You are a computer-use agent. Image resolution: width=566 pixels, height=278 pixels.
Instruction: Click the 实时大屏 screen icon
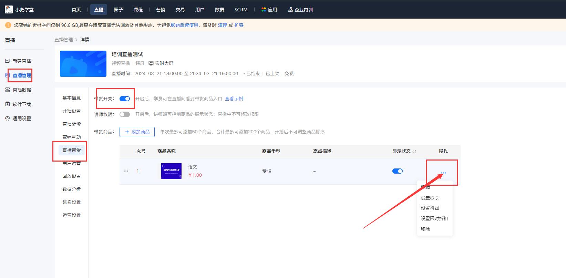point(151,63)
